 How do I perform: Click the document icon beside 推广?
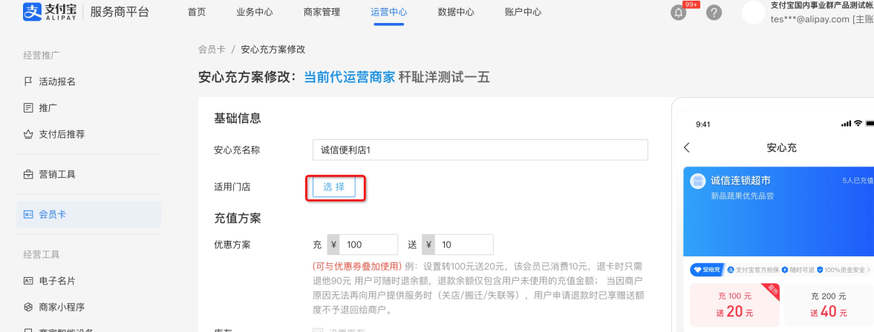[28, 108]
